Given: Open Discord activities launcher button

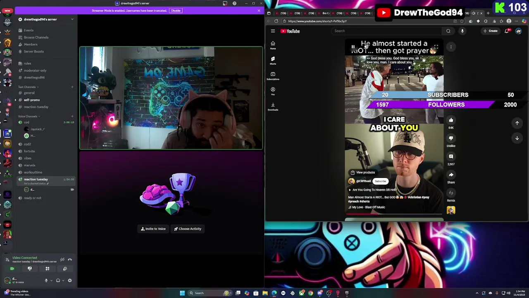Looking at the screenshot, I should (48, 269).
